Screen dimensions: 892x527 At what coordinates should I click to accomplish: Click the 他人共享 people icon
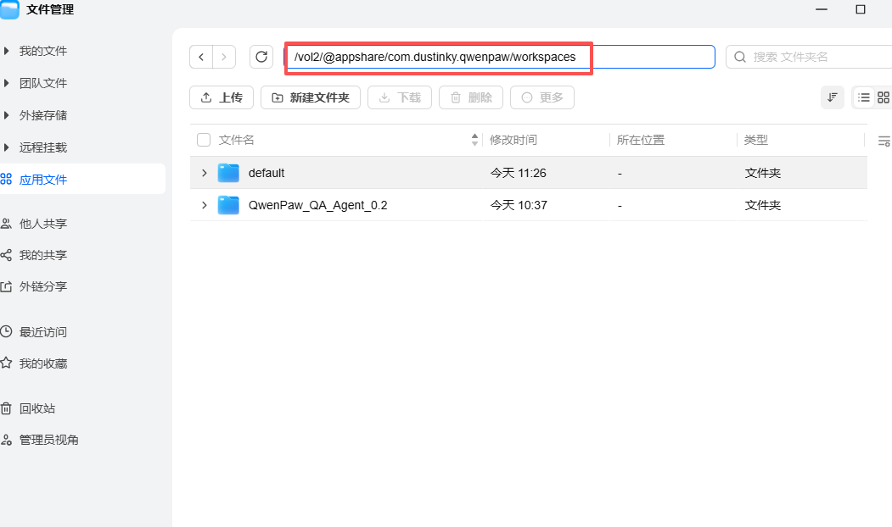coord(6,224)
